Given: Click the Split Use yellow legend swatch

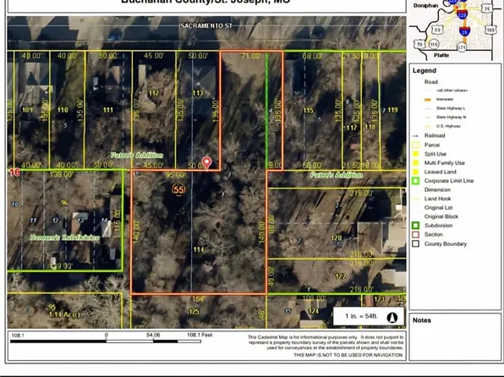Looking at the screenshot, I should 415,154.
